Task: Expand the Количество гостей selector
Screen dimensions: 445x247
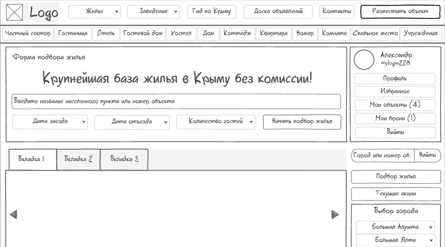Action: click(216, 122)
